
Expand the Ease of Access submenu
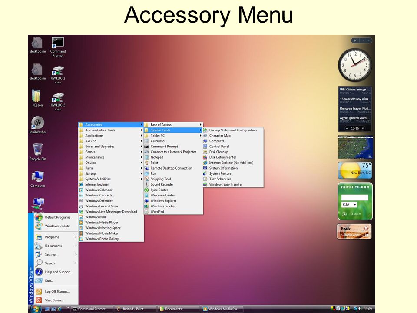pos(173,125)
